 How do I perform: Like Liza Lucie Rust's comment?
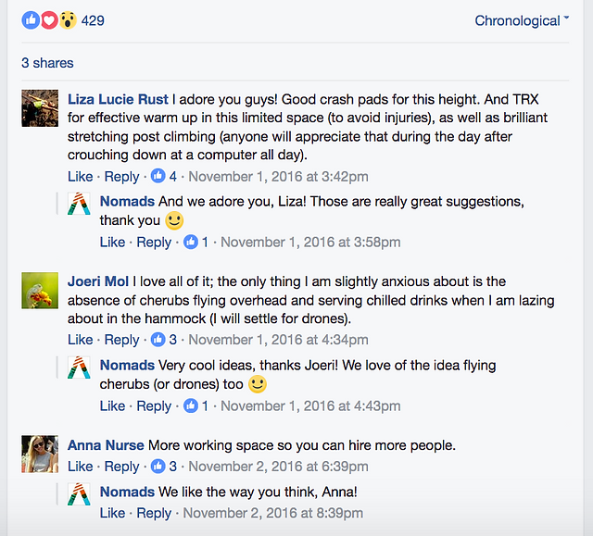pos(81,177)
